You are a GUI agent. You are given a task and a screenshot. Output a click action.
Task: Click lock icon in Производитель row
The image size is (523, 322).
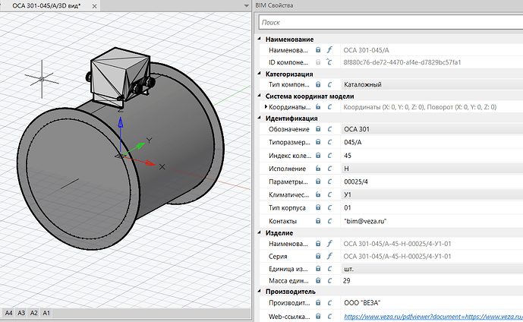pyautogui.click(x=318, y=303)
